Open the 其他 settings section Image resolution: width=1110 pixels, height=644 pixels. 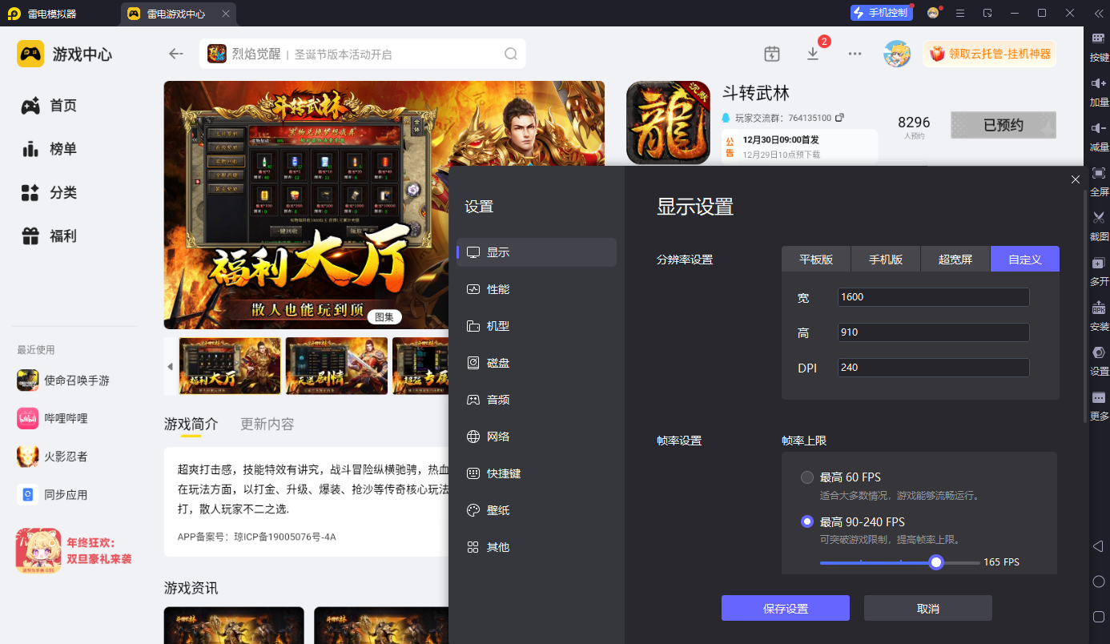(x=537, y=547)
